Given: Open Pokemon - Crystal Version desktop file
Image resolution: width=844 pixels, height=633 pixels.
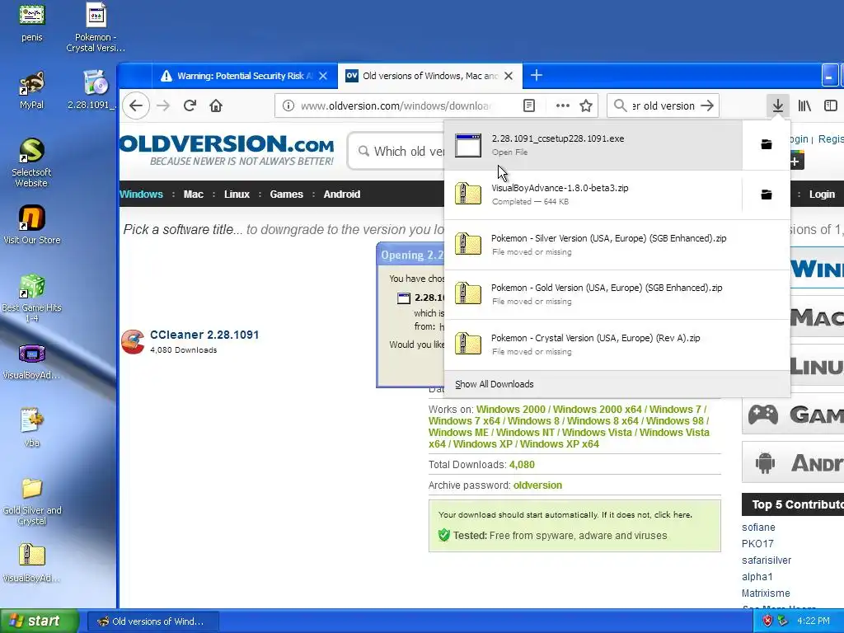Looking at the screenshot, I should [x=96, y=28].
